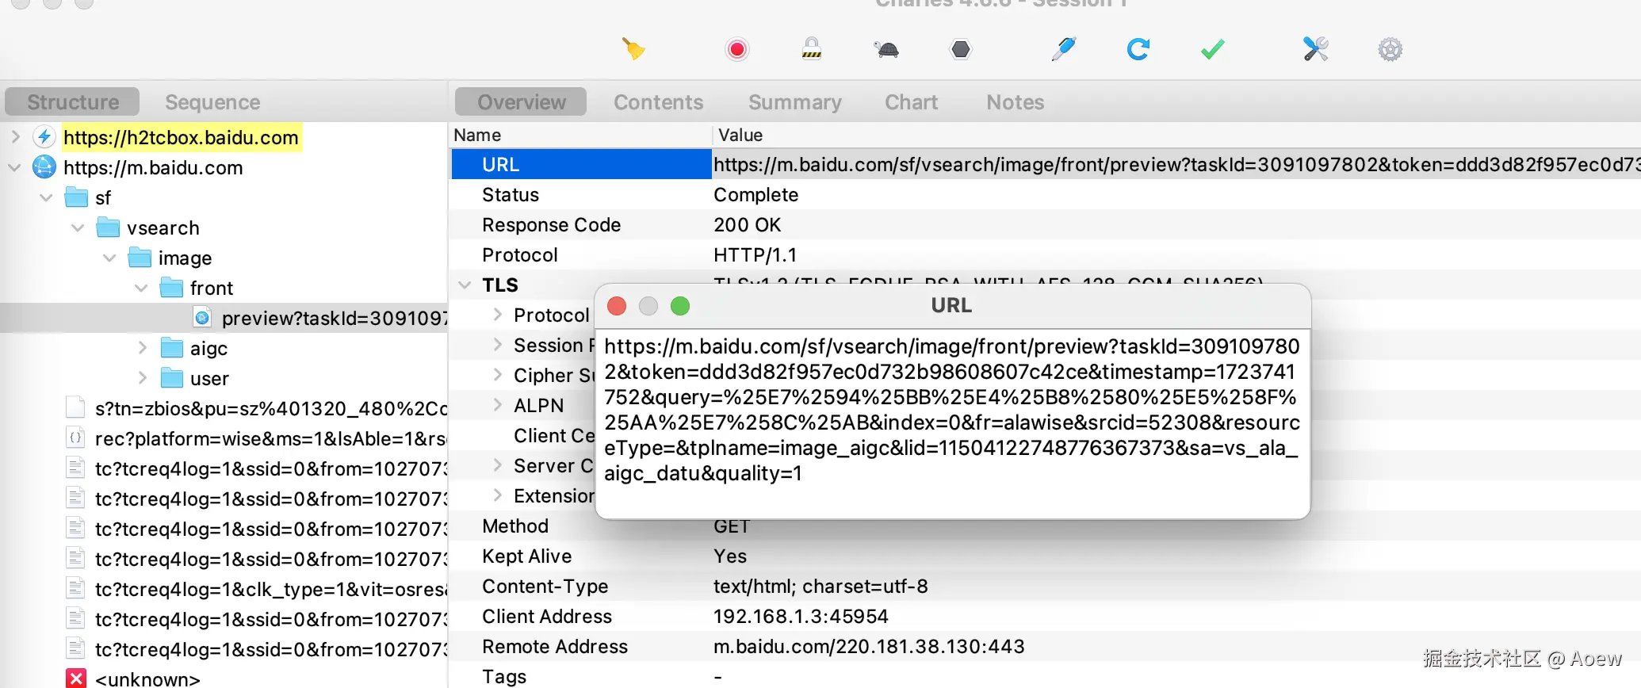Click the user folder icon
Screen dimensions: 1641x688
171,378
